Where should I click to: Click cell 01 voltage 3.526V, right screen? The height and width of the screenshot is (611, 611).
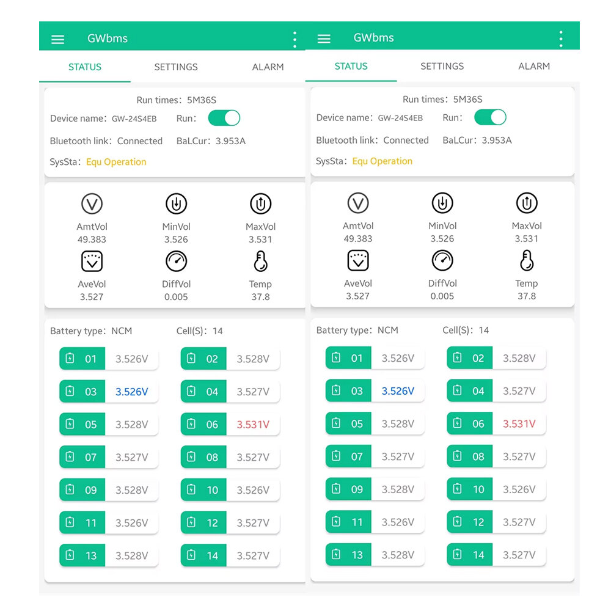pos(398,358)
